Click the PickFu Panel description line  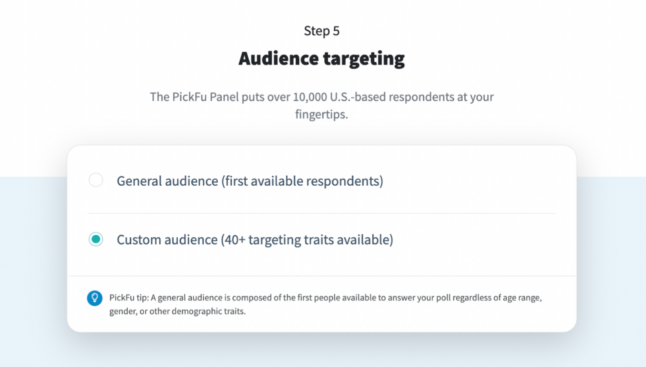(322, 97)
